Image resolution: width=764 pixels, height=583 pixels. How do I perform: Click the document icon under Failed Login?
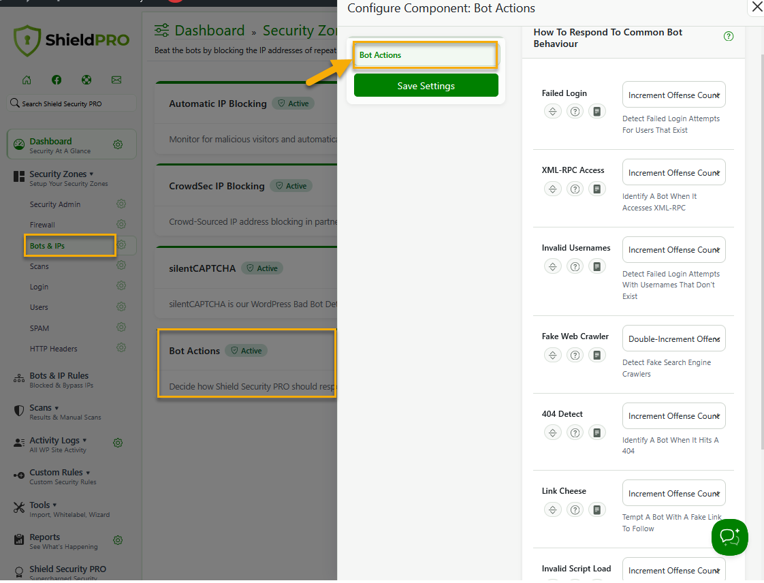click(597, 112)
